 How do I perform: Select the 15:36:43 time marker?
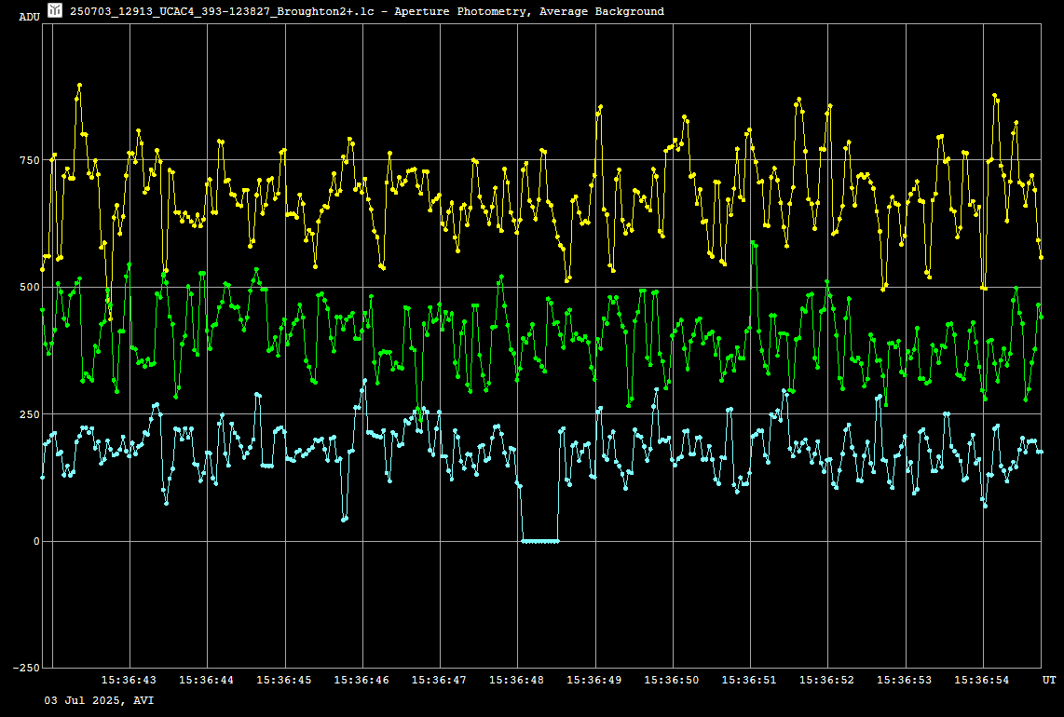pos(129,681)
